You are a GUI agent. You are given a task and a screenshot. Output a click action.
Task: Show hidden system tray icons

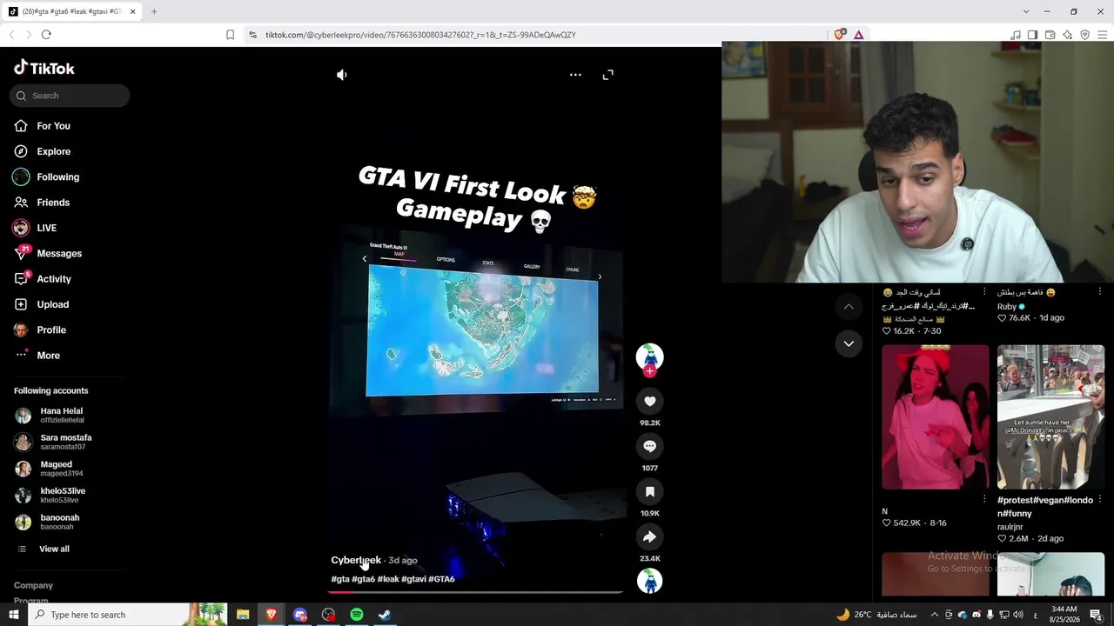point(935,615)
